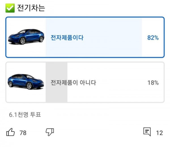
Task: Click the poll title '전기차는'
Action: pos(31,8)
